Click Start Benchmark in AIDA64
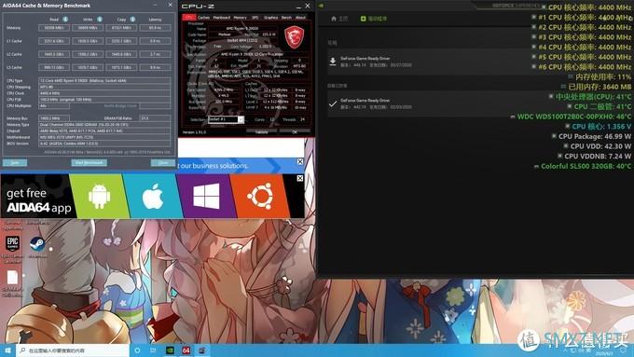This screenshot has width=634, height=357. point(90,162)
